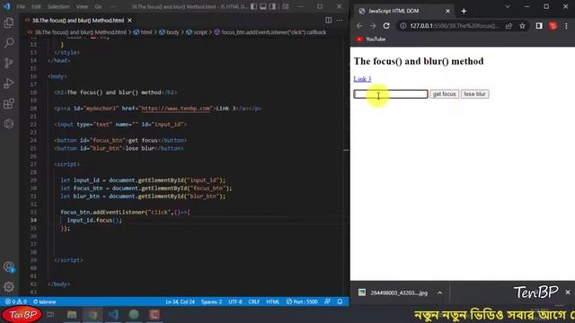This screenshot has height=323, width=575.
Task: Click the red profile avatar in Chrome
Action: [553, 26]
